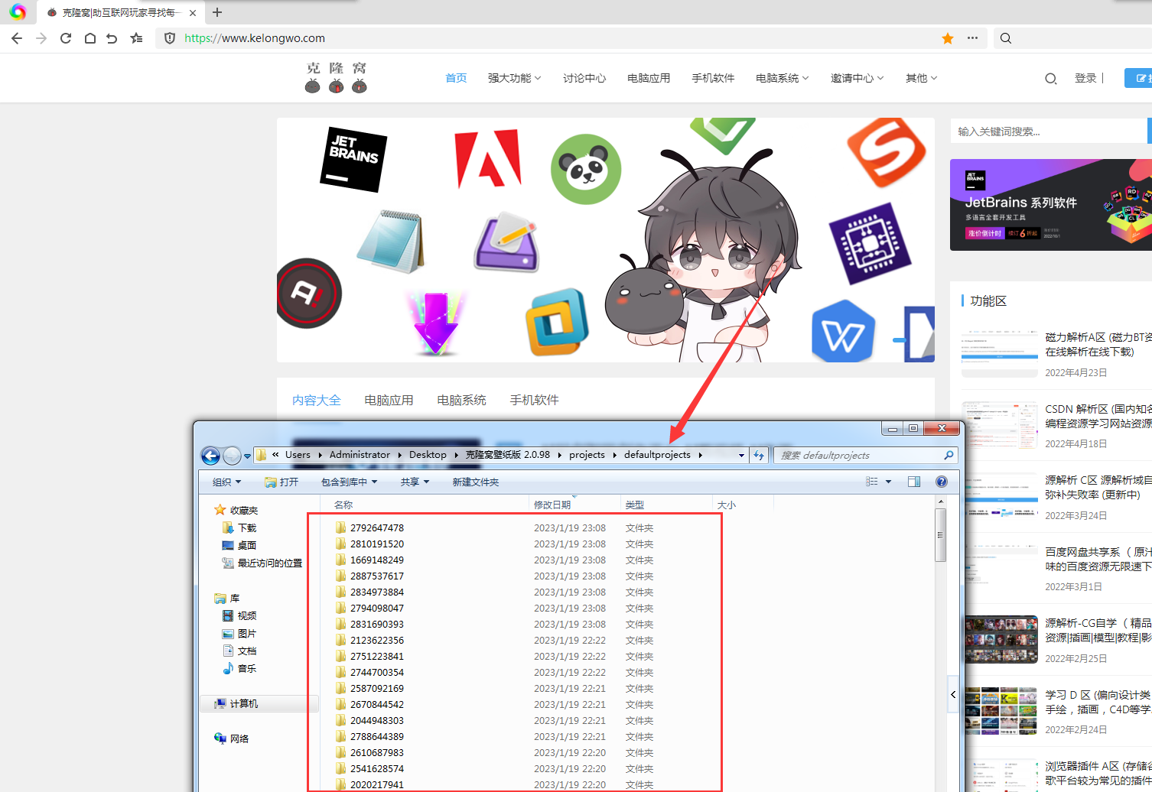Open the 共享 dropdown
This screenshot has width=1152, height=792.
[415, 482]
